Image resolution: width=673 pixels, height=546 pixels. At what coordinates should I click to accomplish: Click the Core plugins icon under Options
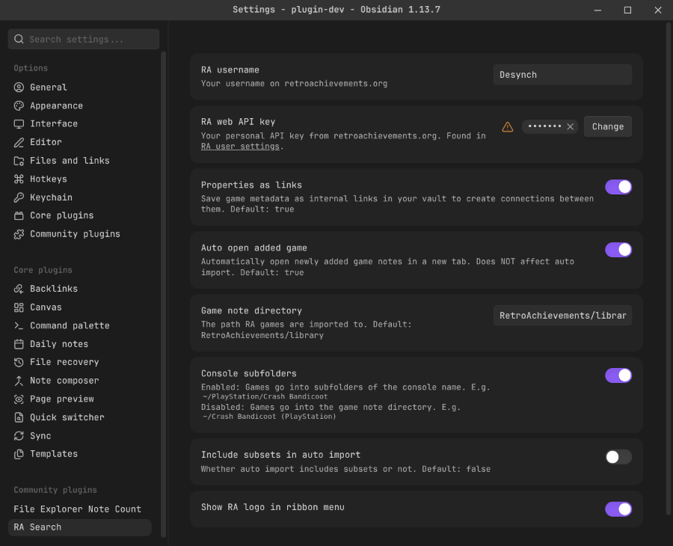click(19, 215)
